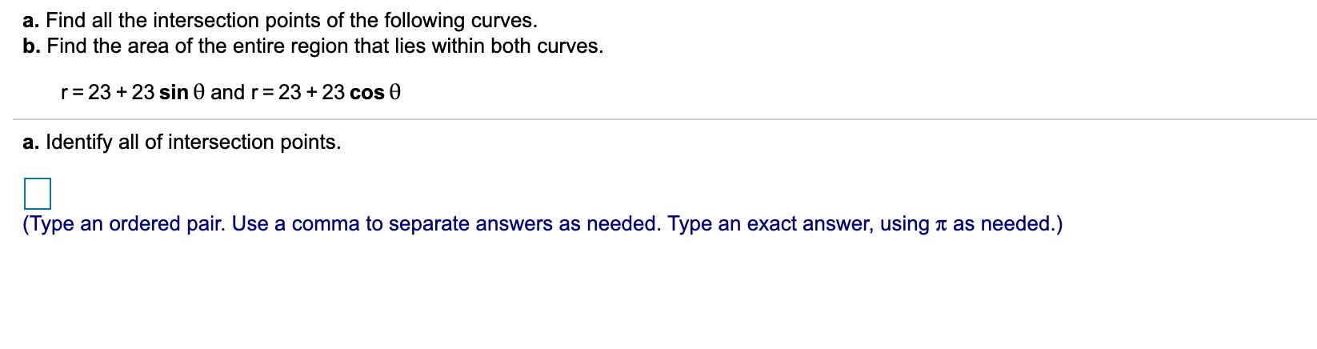Viewport: 1317px width, 349px height.
Task: Click the bold "a." label on the first line
Action: click(31, 20)
